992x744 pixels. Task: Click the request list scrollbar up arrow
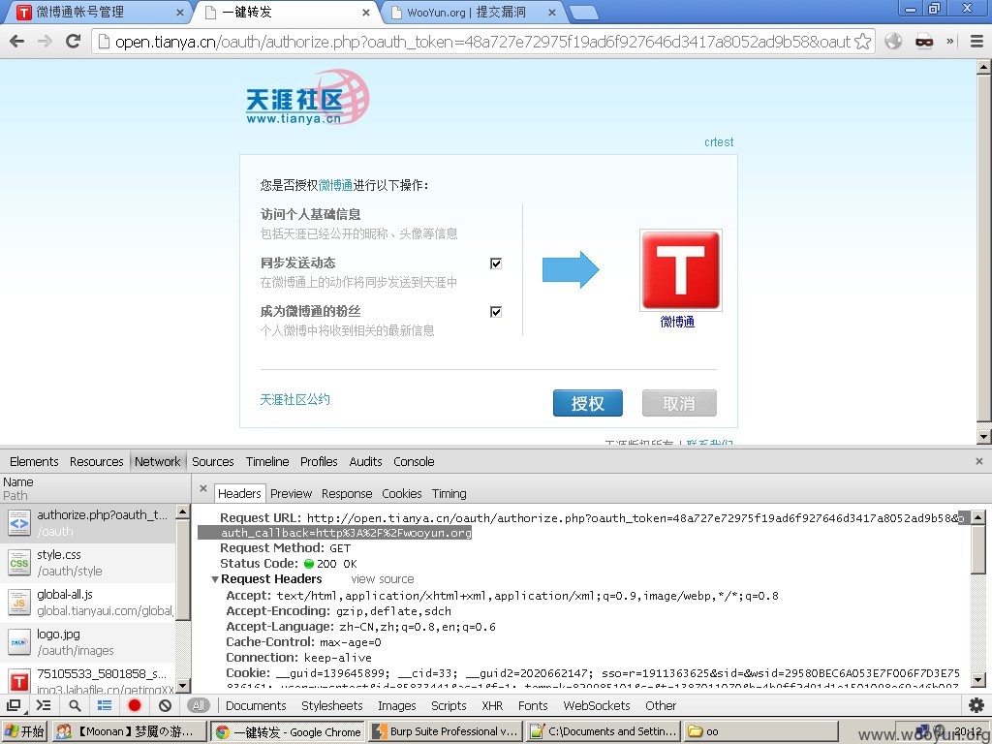(183, 511)
